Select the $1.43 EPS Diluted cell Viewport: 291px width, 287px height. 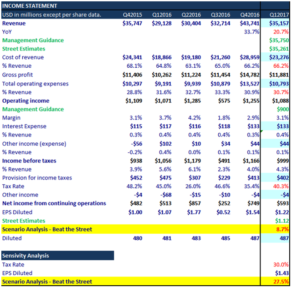pos(281,273)
